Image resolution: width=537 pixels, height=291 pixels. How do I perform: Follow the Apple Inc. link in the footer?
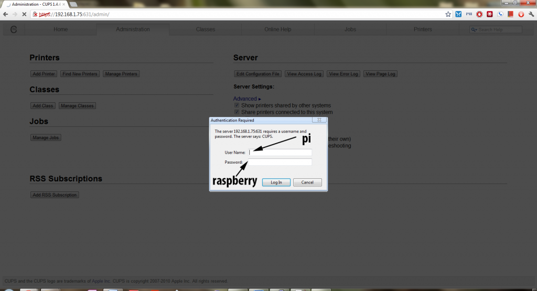tap(101, 281)
